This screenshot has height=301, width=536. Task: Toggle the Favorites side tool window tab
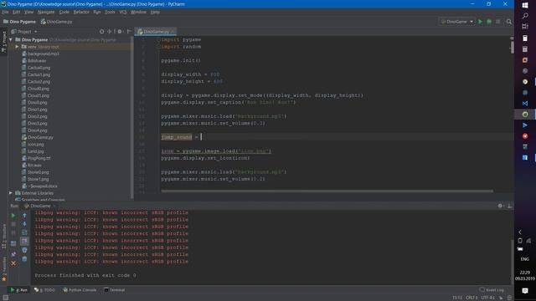click(x=3, y=269)
